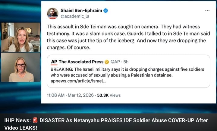Click the IHIP News video title caption
217x131 pixels.
108,123
